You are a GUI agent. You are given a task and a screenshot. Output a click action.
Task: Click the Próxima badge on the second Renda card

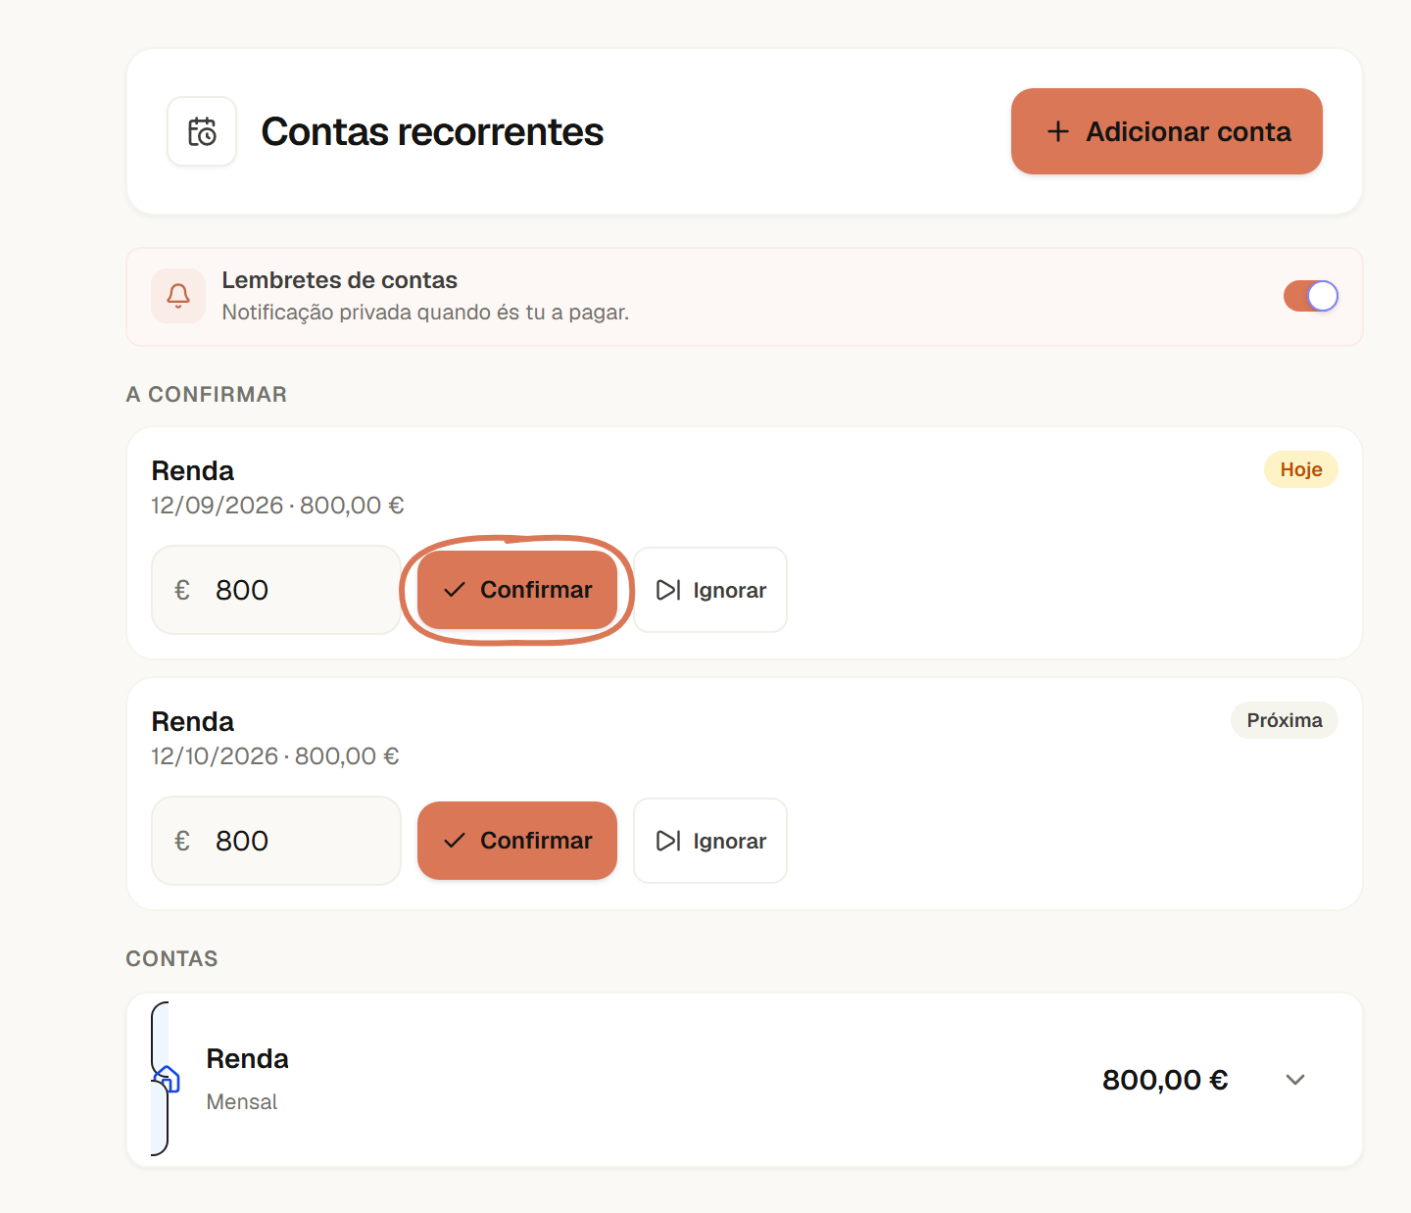point(1285,720)
